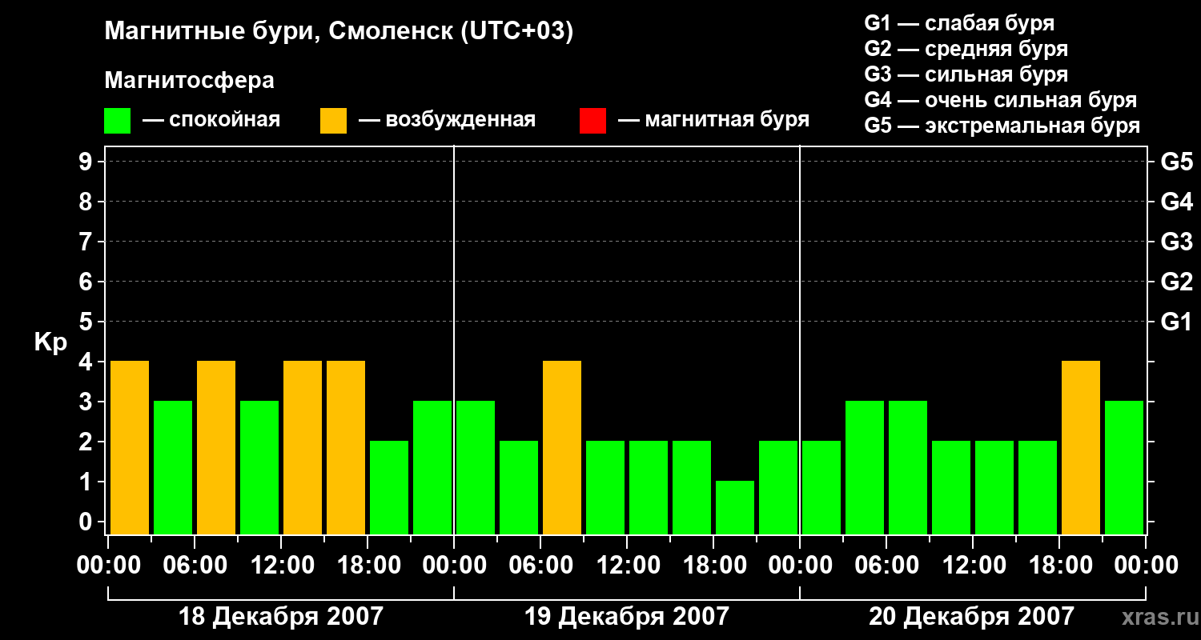Click the orange Kp 4 bar on 19 December
1201x640 pixels.
pyautogui.click(x=562, y=447)
